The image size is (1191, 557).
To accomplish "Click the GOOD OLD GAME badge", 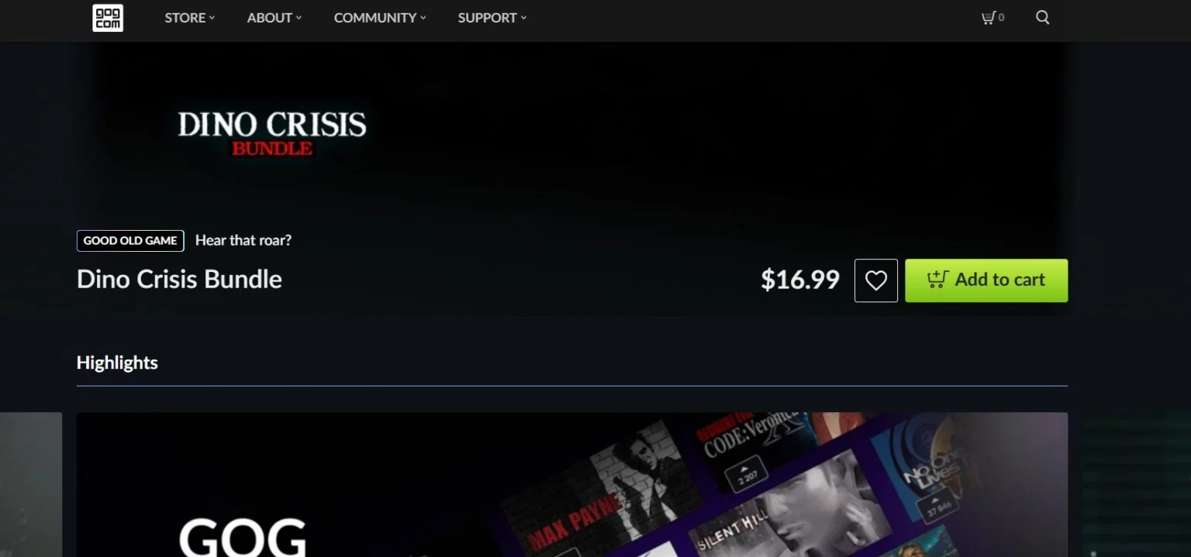I will point(130,241).
